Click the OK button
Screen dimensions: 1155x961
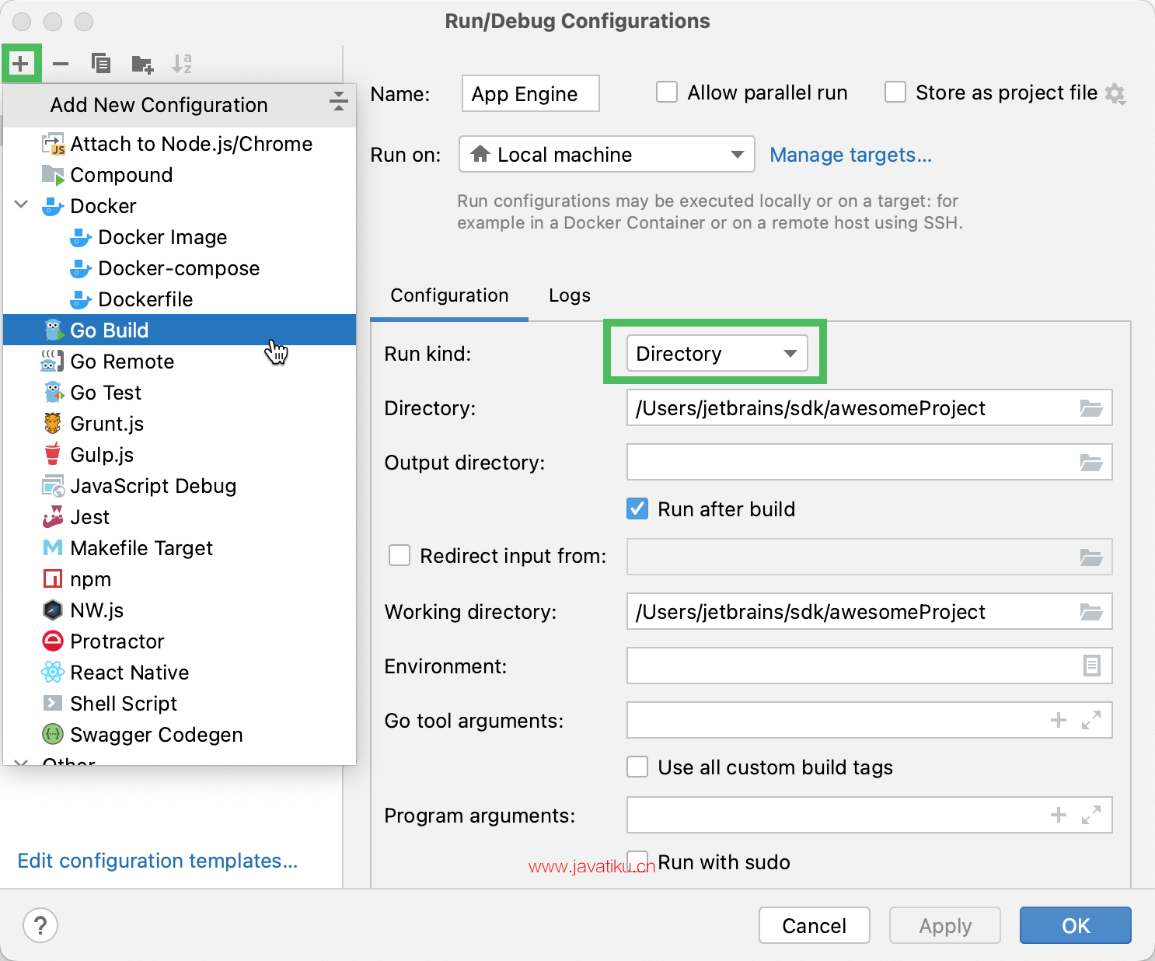(x=1076, y=925)
